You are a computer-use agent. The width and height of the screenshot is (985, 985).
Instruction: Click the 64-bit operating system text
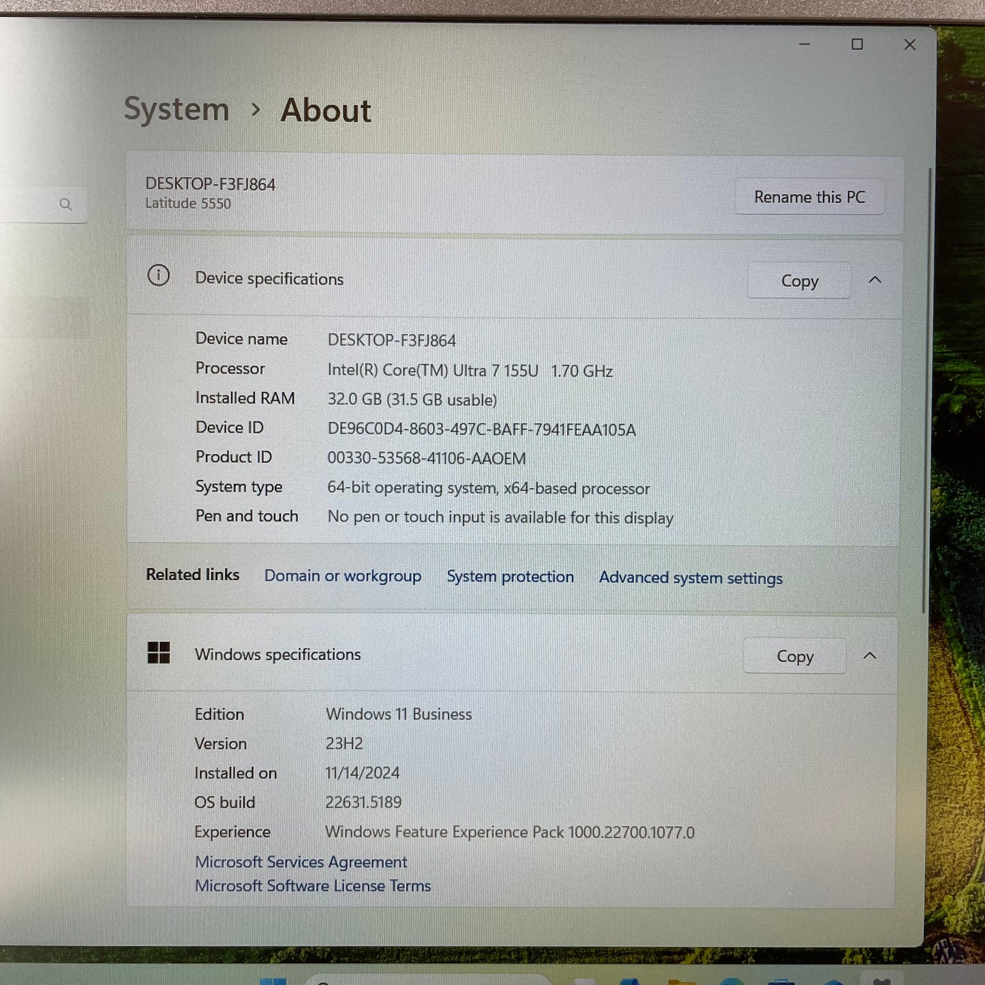[488, 488]
